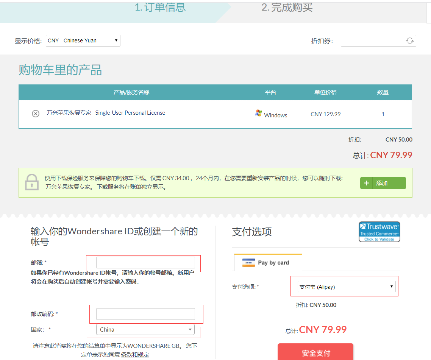
Task: Click the 单位价格 column header
Action: coord(325,92)
